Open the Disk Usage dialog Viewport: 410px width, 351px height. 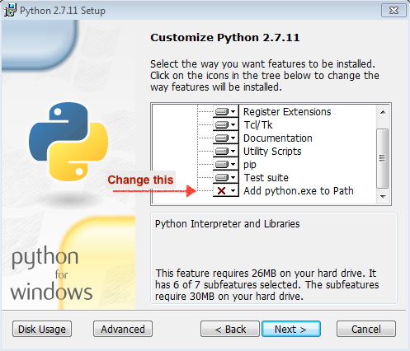coord(42,329)
